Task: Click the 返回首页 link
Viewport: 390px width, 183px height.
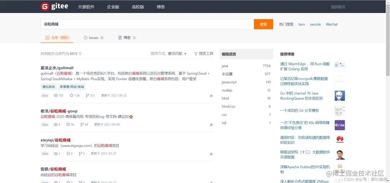Action: [x=338, y=7]
